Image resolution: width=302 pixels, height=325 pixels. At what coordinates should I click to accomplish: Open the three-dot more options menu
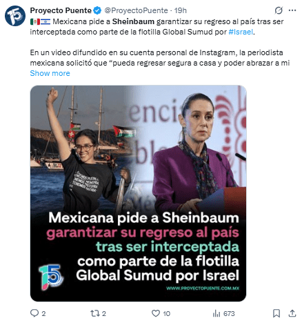tap(292, 10)
